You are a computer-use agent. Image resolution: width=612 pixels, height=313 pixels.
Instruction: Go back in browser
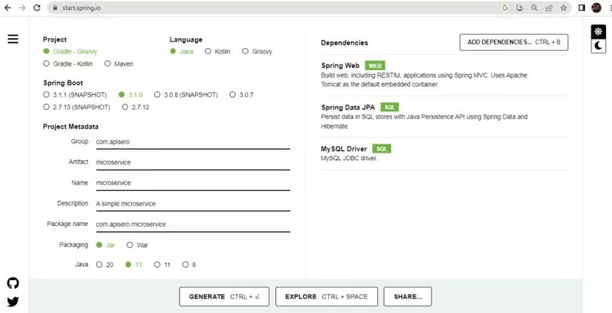pyautogui.click(x=8, y=8)
